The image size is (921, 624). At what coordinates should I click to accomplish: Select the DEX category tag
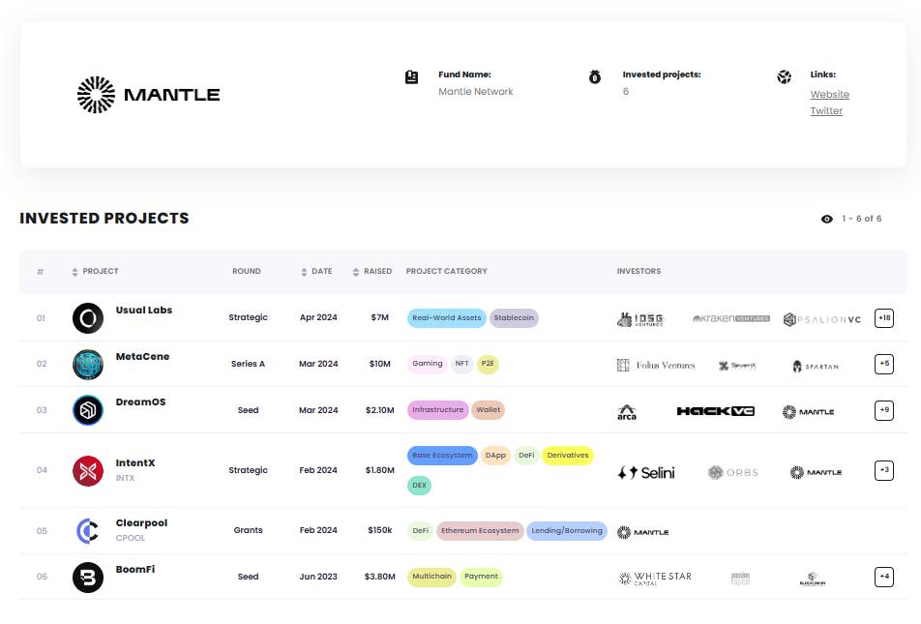(420, 486)
